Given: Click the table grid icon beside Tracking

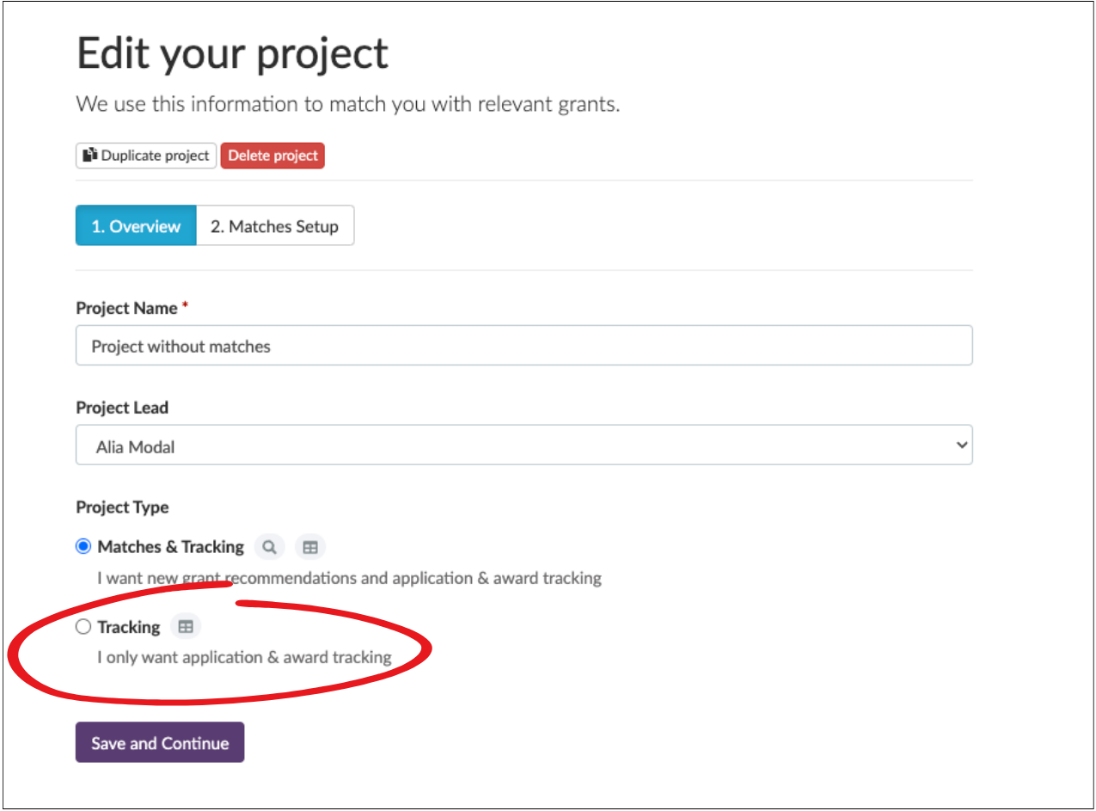Looking at the screenshot, I should (x=186, y=626).
